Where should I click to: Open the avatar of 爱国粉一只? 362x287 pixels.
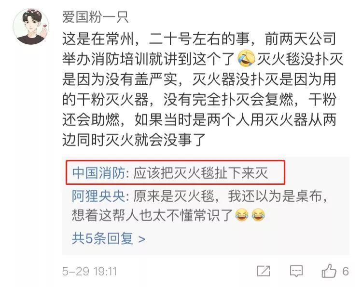pyautogui.click(x=31, y=26)
